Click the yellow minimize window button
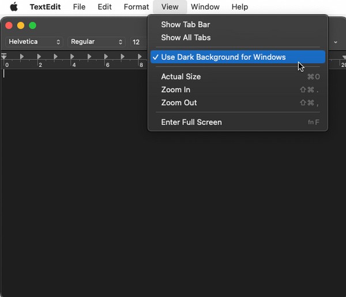 click(21, 25)
